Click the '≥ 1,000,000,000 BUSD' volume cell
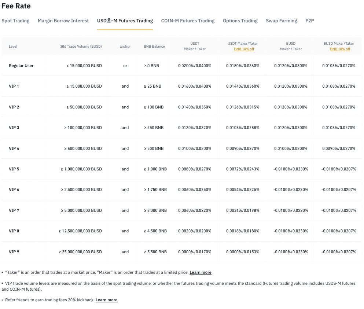Screen dimensions: 364x309 (81, 169)
